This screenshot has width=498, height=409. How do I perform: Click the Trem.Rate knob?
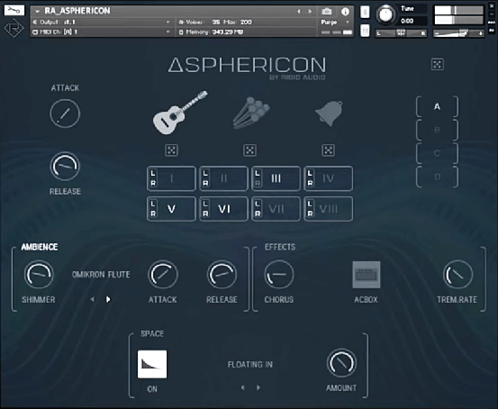pos(457,274)
